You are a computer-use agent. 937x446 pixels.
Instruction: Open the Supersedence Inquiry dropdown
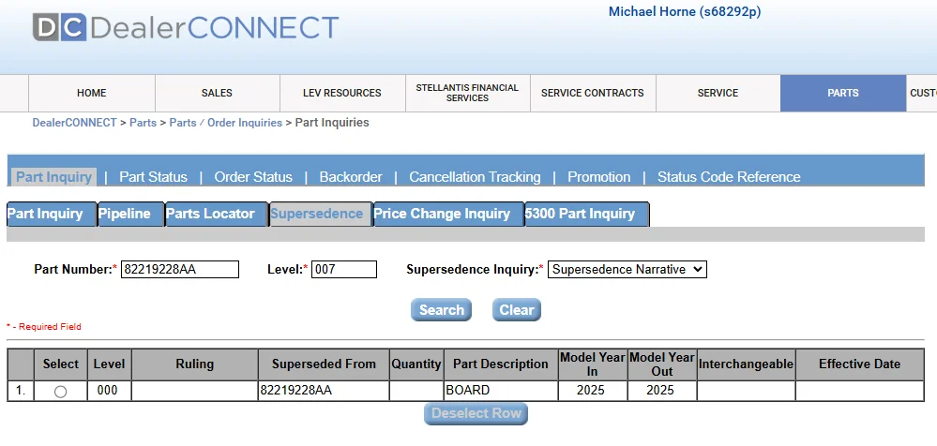pos(627,269)
